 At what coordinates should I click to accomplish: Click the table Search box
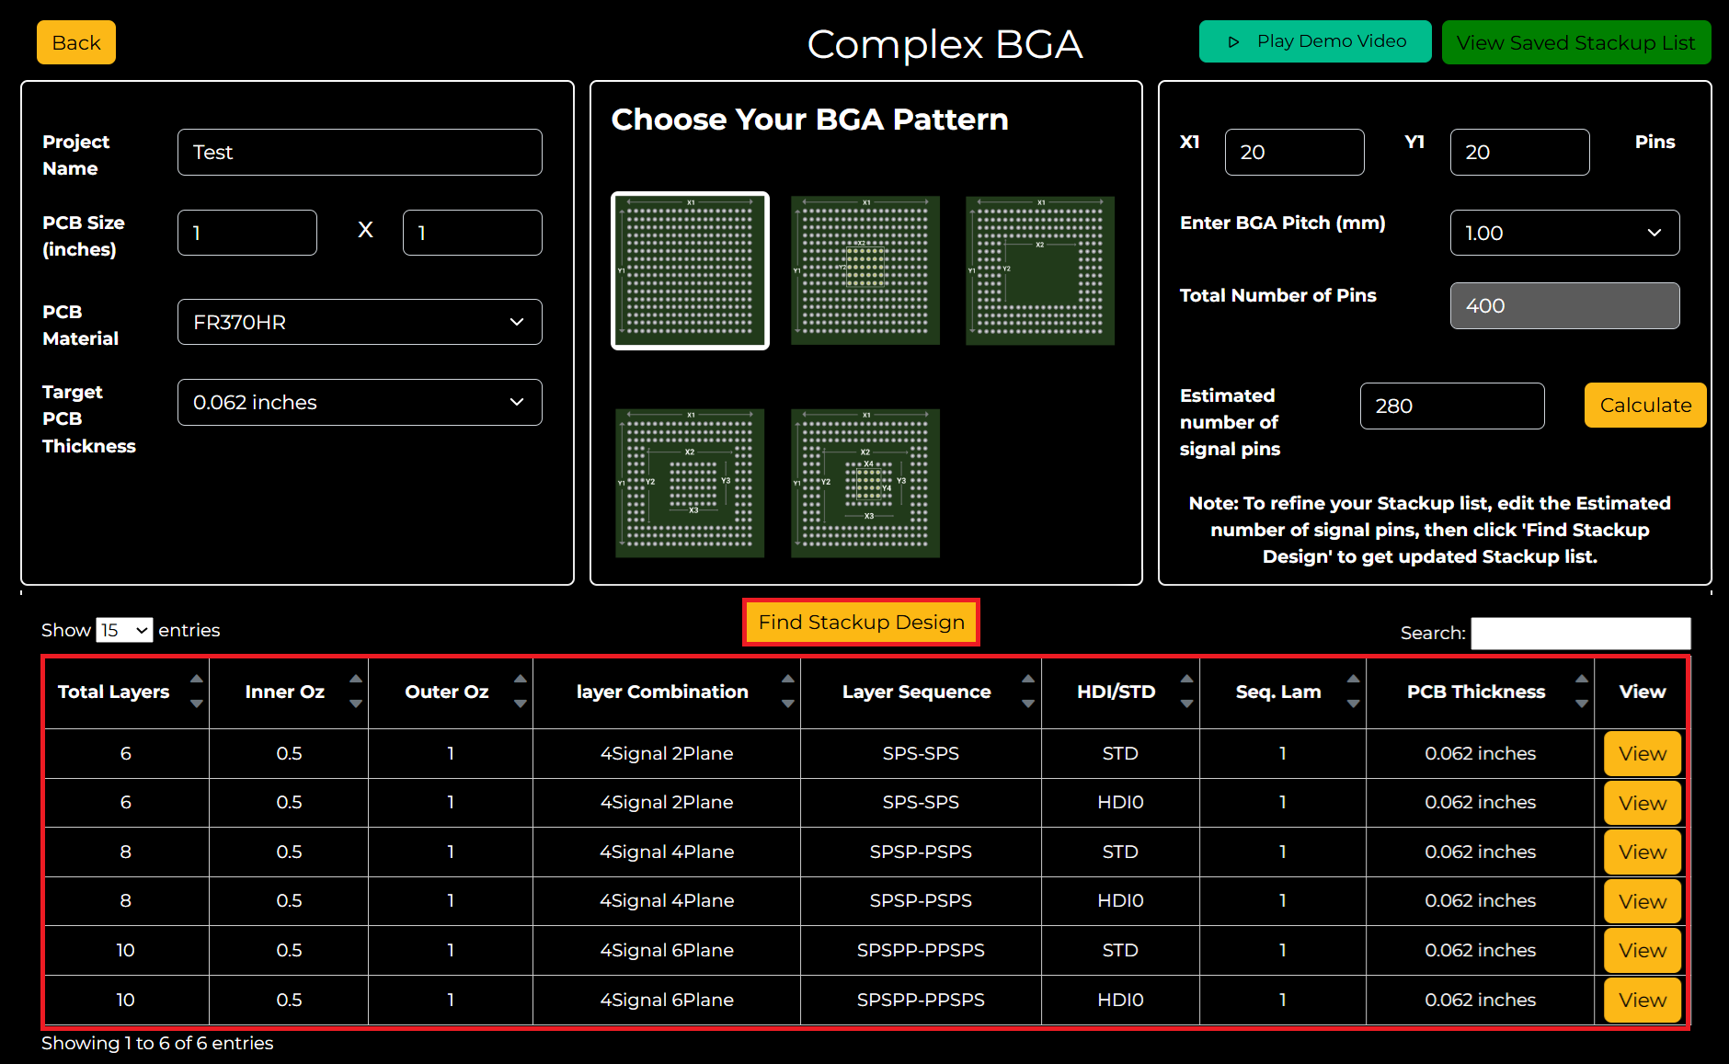[1581, 633]
